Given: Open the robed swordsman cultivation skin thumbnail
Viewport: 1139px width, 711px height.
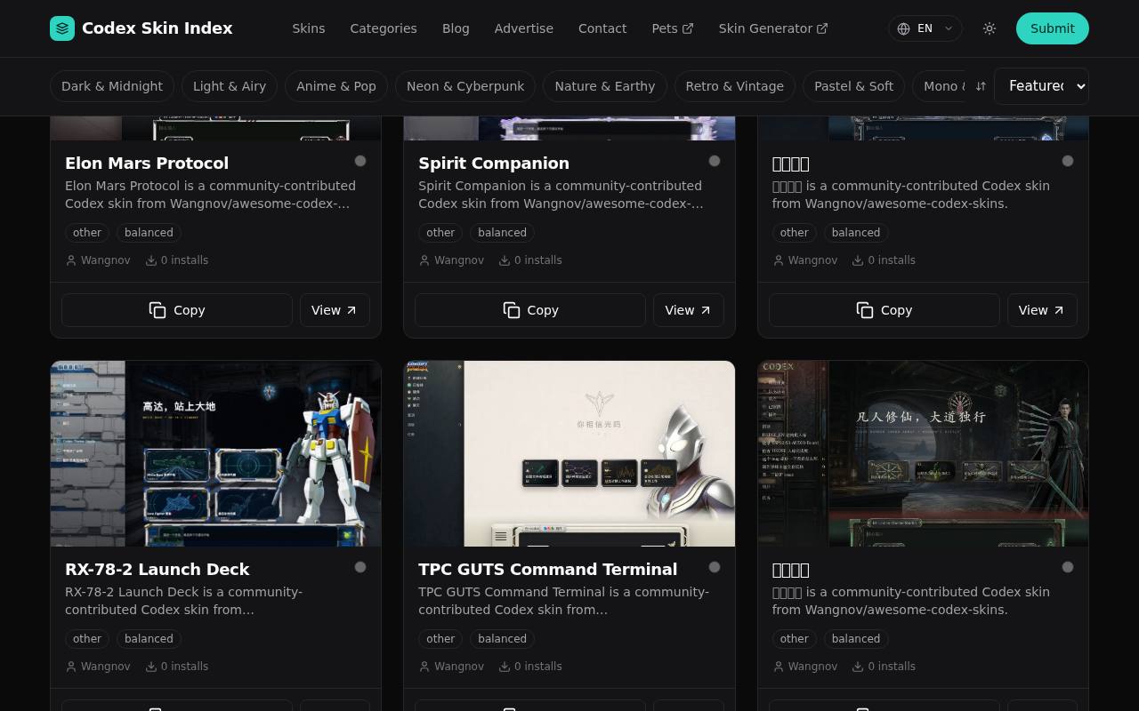Looking at the screenshot, I should point(923,453).
